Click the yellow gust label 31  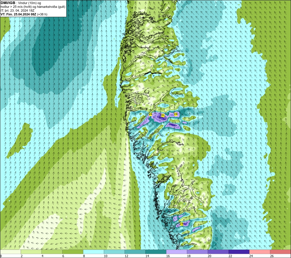pyautogui.click(x=163, y=115)
